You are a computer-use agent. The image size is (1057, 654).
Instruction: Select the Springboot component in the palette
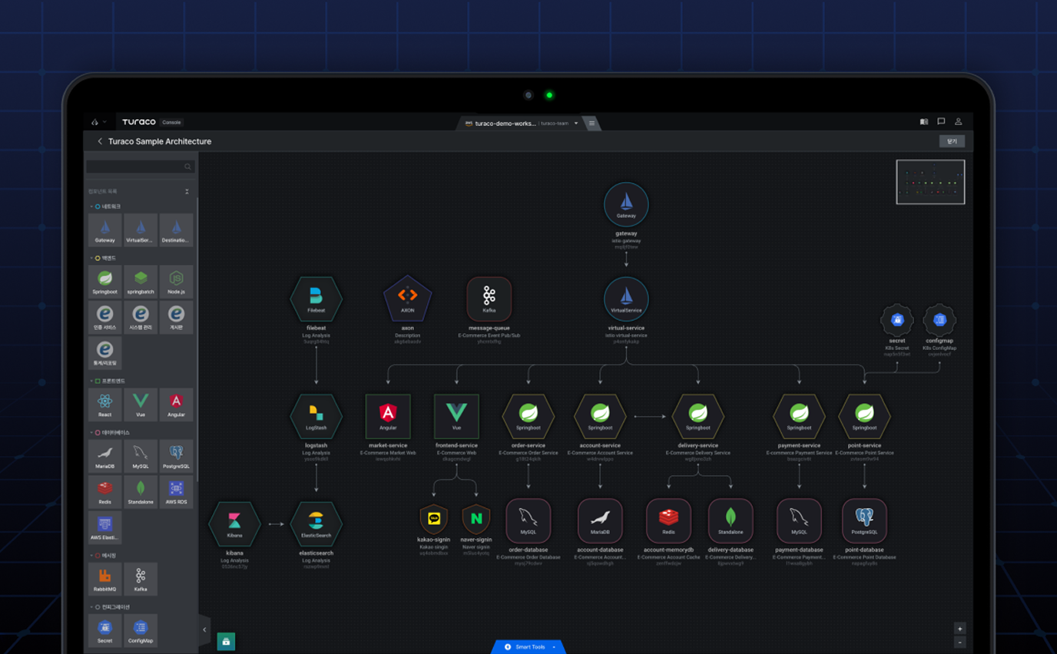[x=104, y=281]
